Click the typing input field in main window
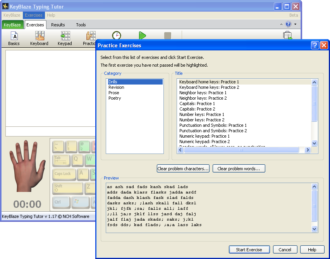The width and height of the screenshot is (330, 259). (50, 131)
